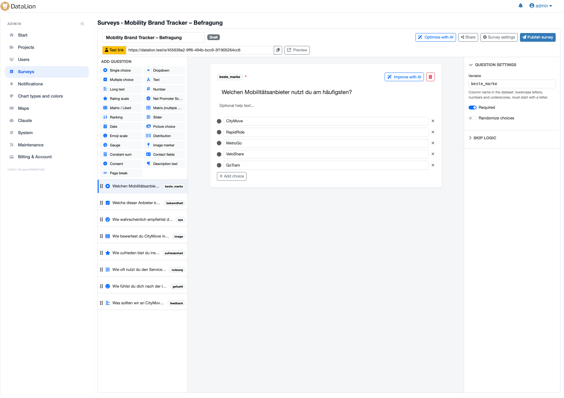
Task: Add a Constant sum question
Action: [x=121, y=154]
